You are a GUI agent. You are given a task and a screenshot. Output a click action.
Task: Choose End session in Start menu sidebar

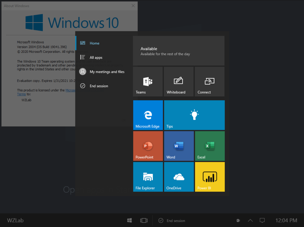(104, 86)
